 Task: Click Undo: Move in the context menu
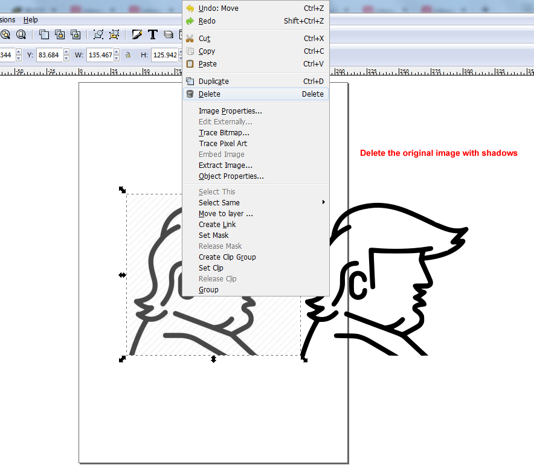click(218, 8)
